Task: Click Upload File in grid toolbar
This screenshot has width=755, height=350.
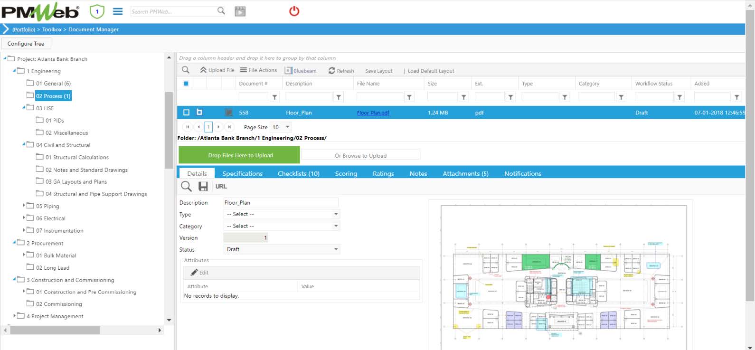Action: [217, 70]
